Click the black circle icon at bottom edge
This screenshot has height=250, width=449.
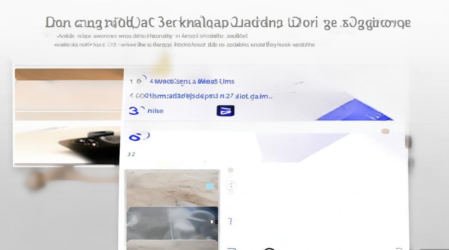[269, 248]
